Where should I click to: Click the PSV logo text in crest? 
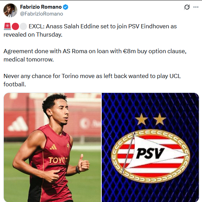point(150,153)
